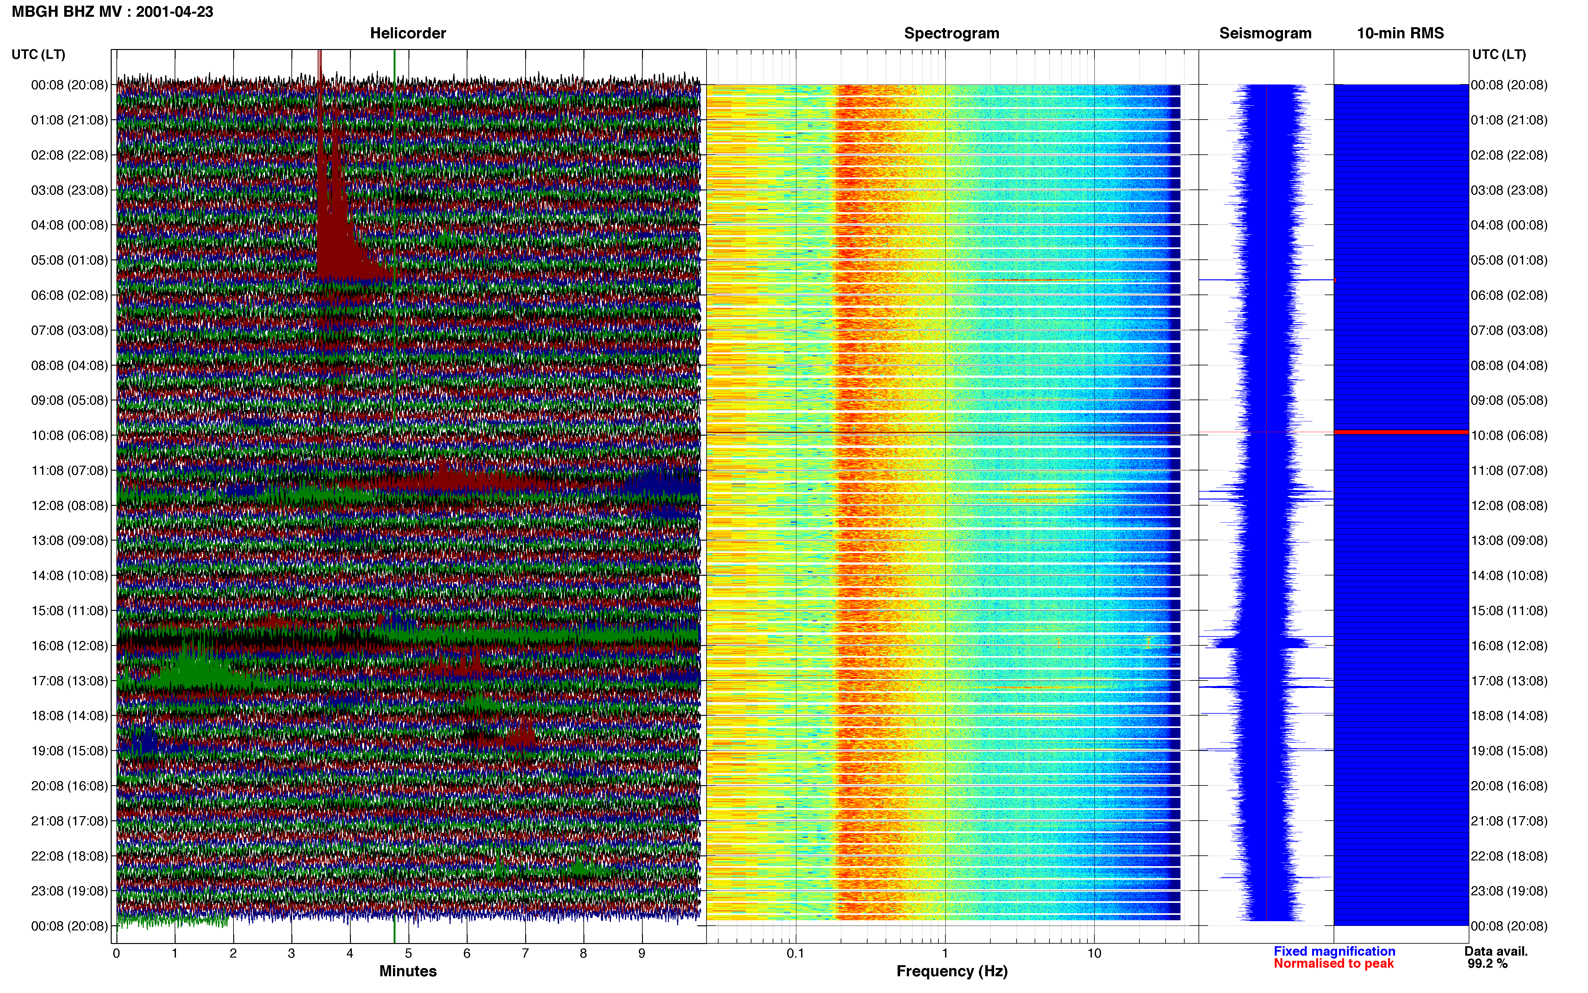Select the 'Frequency (Hz)' axis label
This screenshot has height=993, width=1588.
[x=952, y=971]
